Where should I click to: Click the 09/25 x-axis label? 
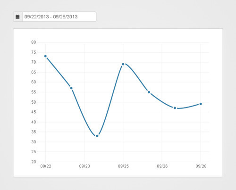[123, 166]
